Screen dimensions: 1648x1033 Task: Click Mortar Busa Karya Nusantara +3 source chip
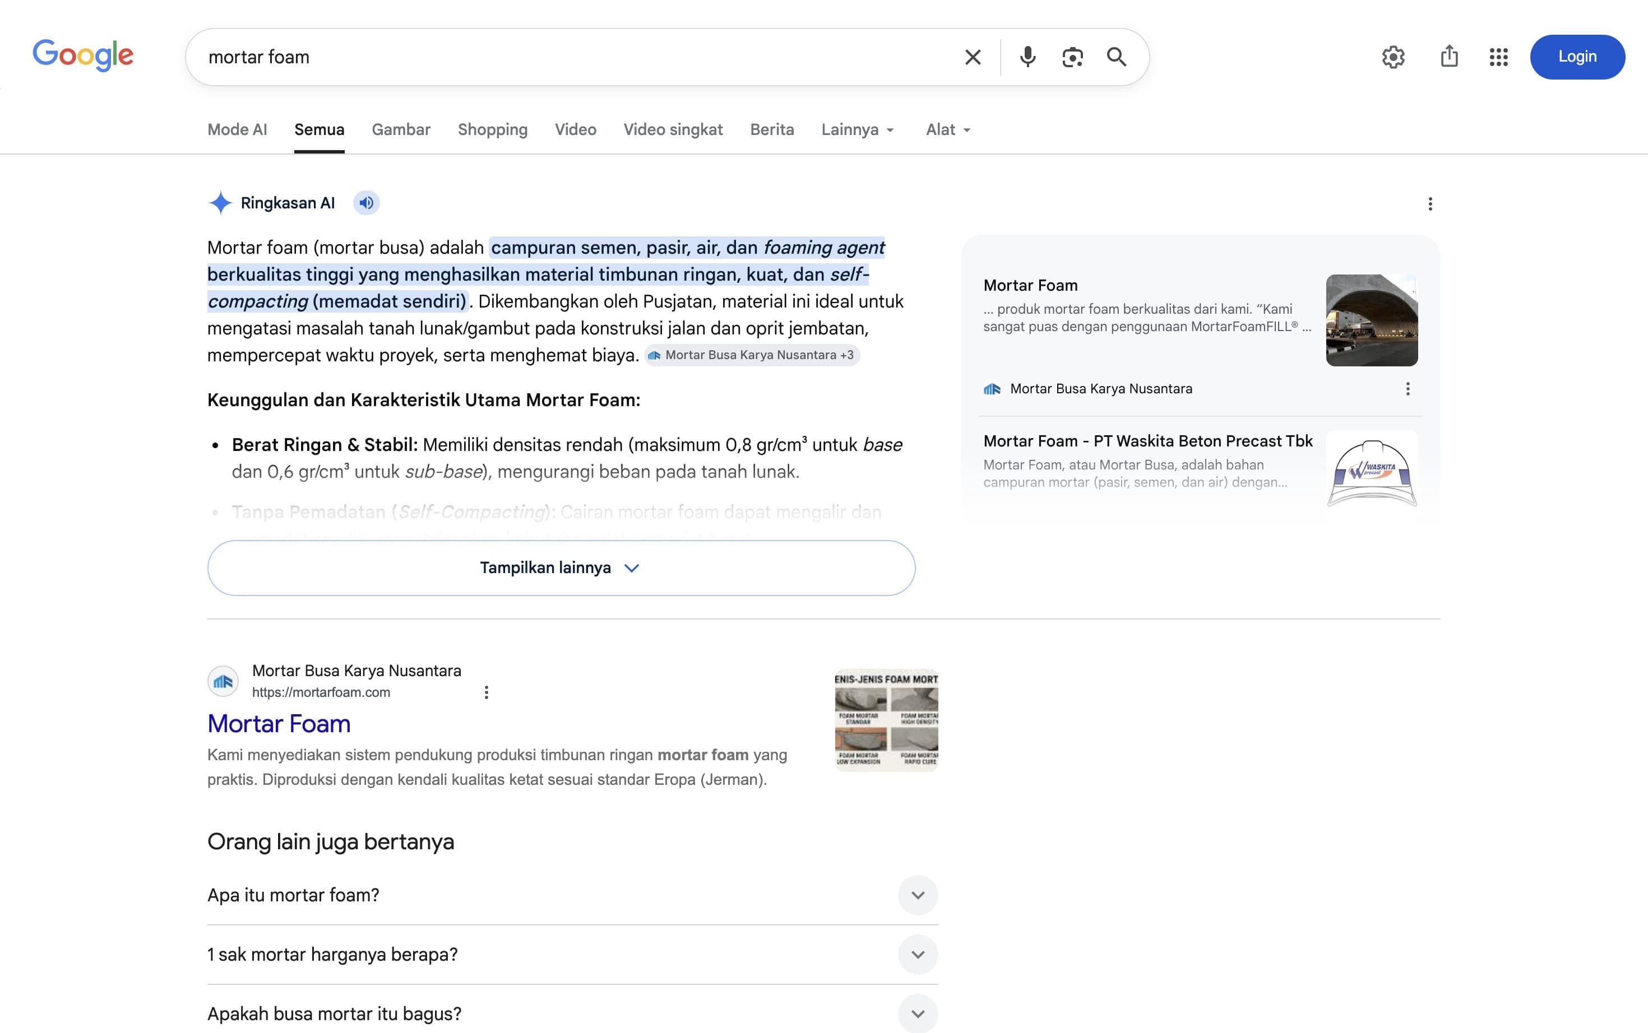click(752, 355)
